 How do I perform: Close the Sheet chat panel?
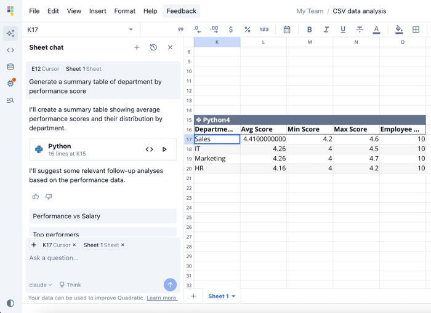click(170, 47)
